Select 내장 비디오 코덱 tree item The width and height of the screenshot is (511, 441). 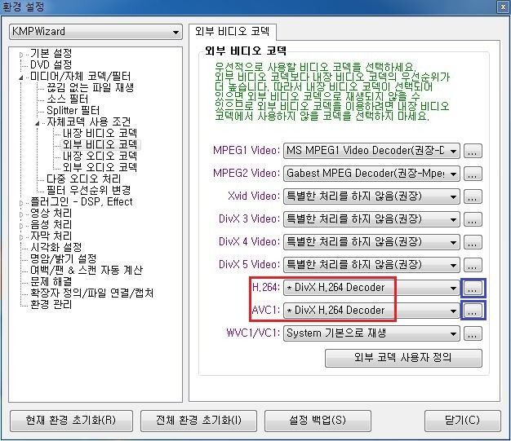click(x=100, y=133)
